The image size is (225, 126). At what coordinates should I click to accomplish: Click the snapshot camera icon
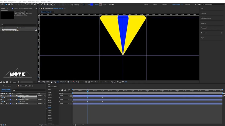tap(68, 82)
